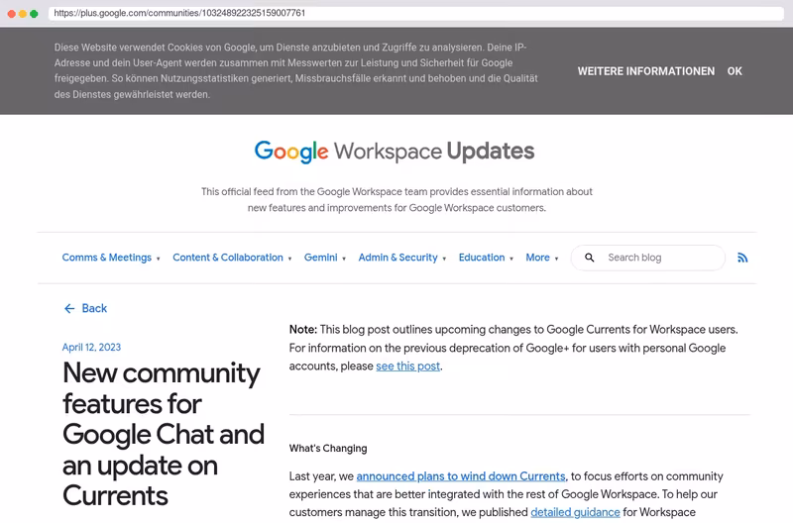Open 'announced plans to wind down Currents' link
The image size is (793, 523).
click(x=461, y=476)
